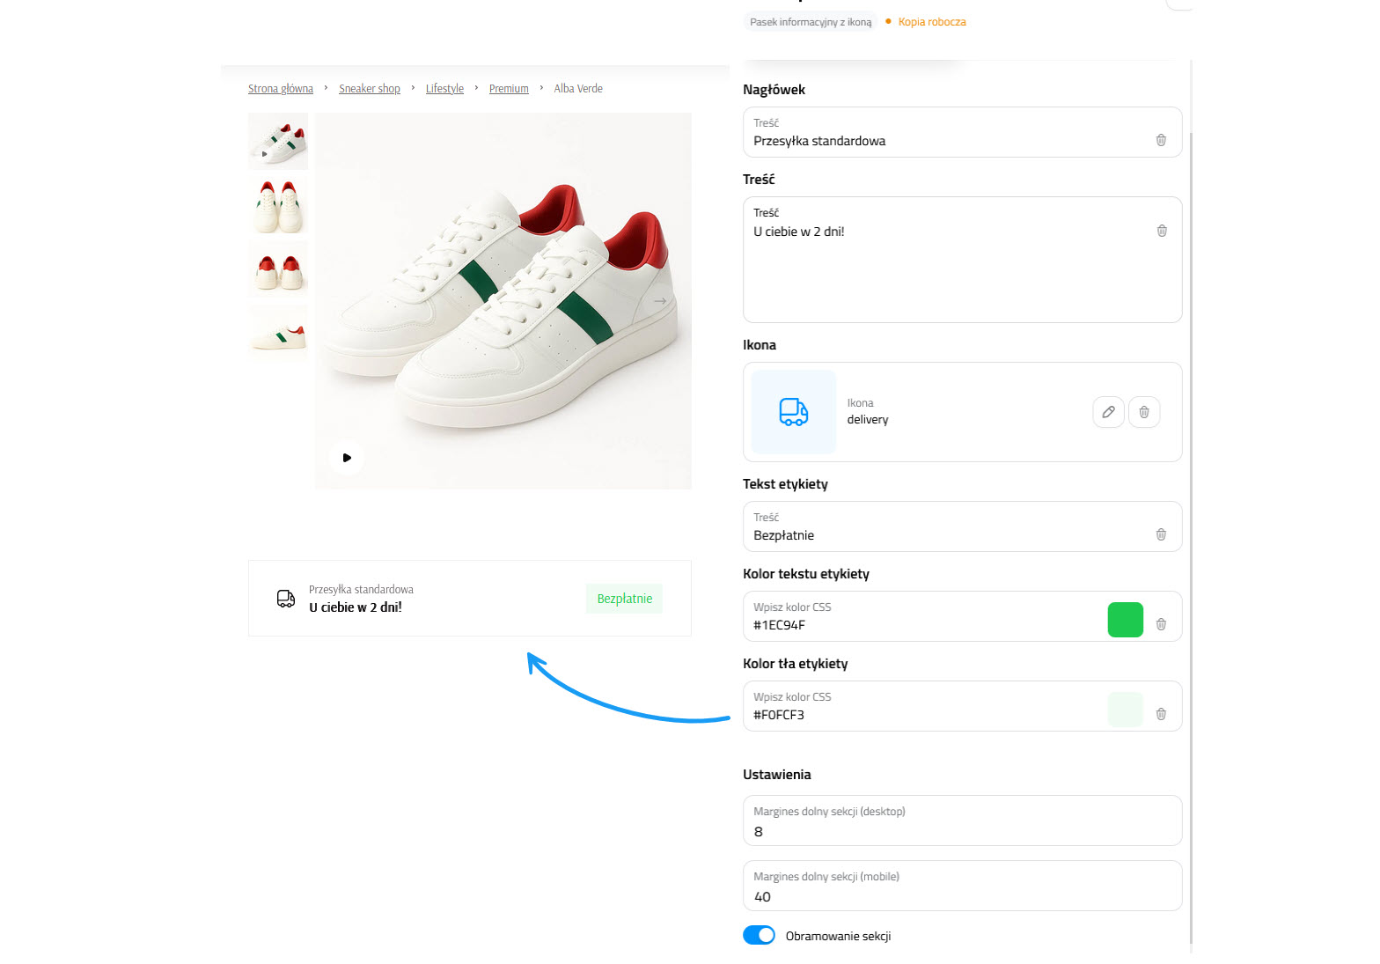Open the green label text color swatch
The height and width of the screenshot is (964, 1380).
(1125, 620)
